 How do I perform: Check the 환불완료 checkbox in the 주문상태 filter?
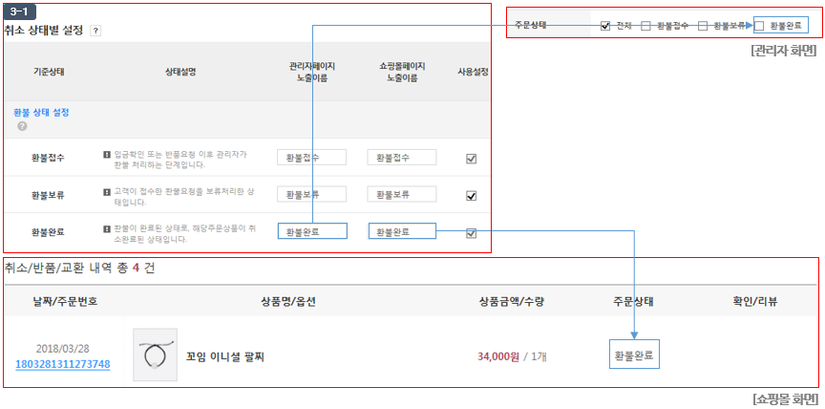[x=759, y=25]
